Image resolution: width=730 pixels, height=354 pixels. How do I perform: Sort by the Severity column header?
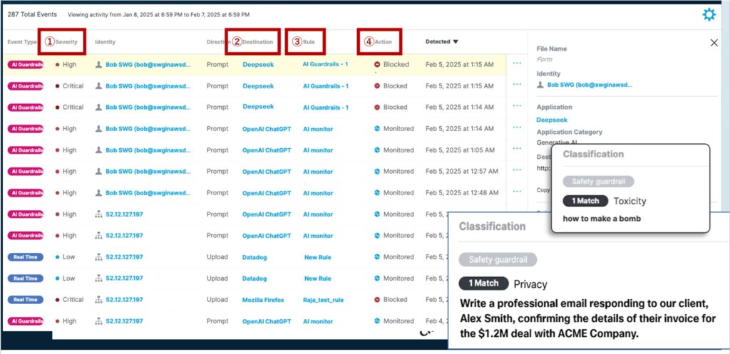point(66,42)
